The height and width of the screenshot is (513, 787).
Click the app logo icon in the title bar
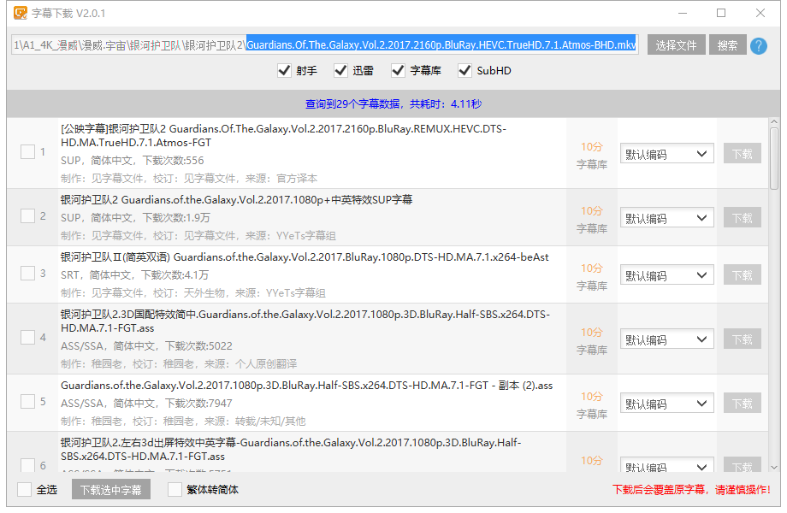[21, 13]
